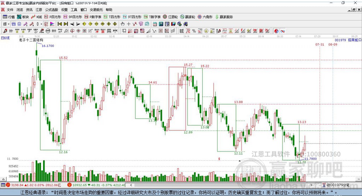Viewport: 362px width, 196px height.
Task: Click the red fan lines tool icon
Action: (x=130, y=31)
